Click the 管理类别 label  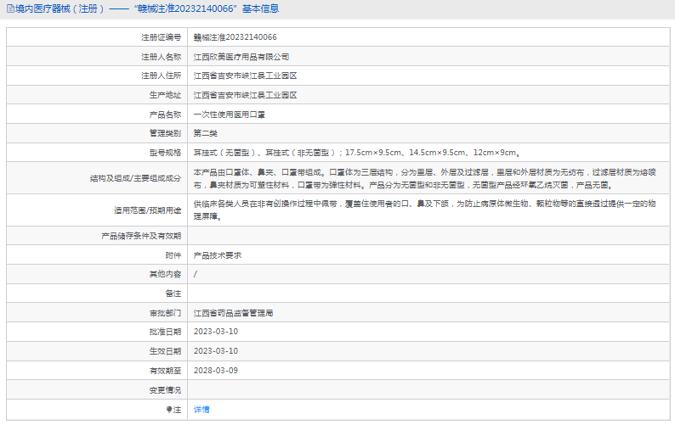click(165, 133)
